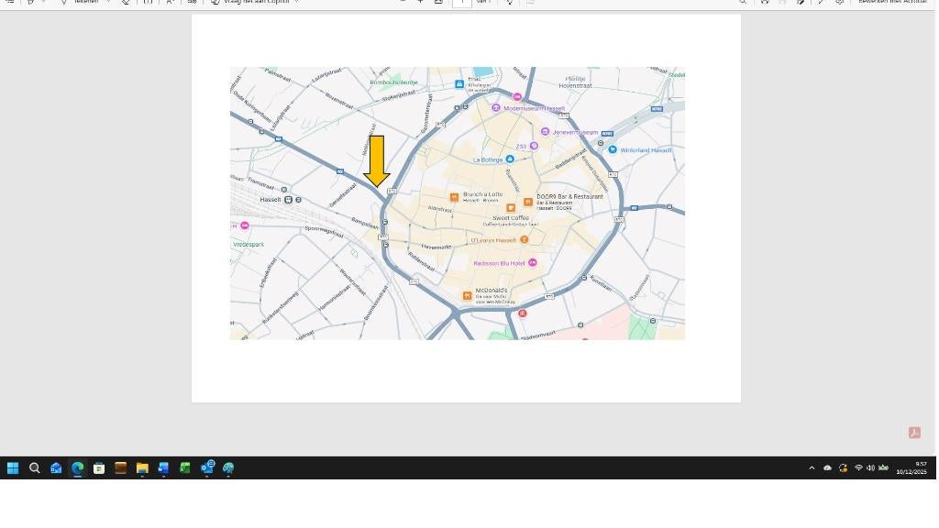Save the PDF file
Screen dimensions: 939x528
tap(782, 3)
